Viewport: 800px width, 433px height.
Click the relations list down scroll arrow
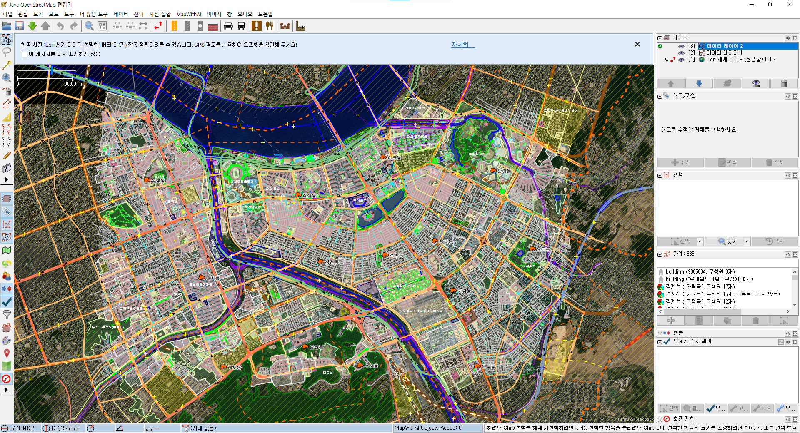click(x=795, y=305)
